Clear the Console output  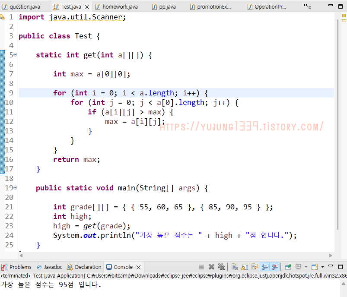click(235, 267)
